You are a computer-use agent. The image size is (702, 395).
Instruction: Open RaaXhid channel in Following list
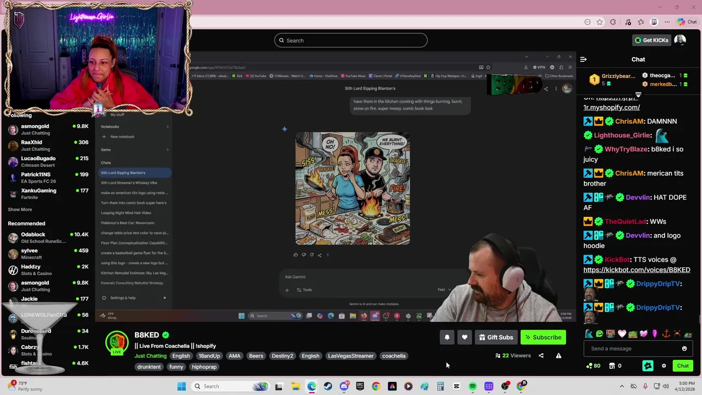pyautogui.click(x=48, y=145)
